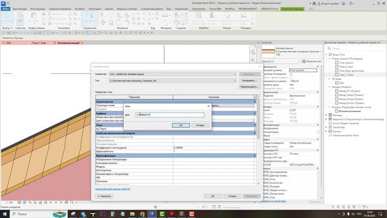Viewport: 387px width, 218px height.
Task: Click OK in type properties dialog
Action: (213, 196)
